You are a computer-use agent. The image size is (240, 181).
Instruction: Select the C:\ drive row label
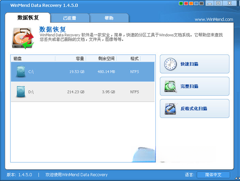pos(31,72)
